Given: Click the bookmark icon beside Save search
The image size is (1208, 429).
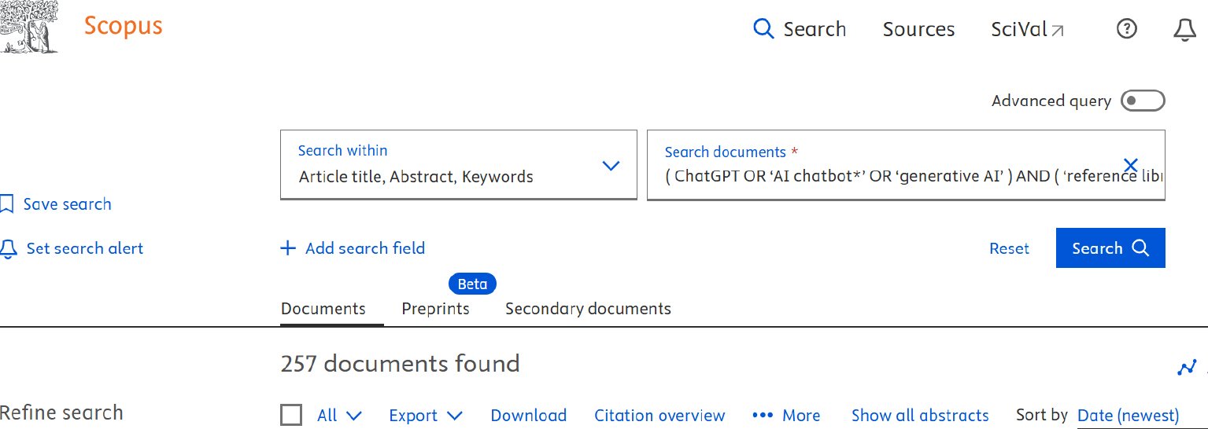Looking at the screenshot, I should 7,204.
